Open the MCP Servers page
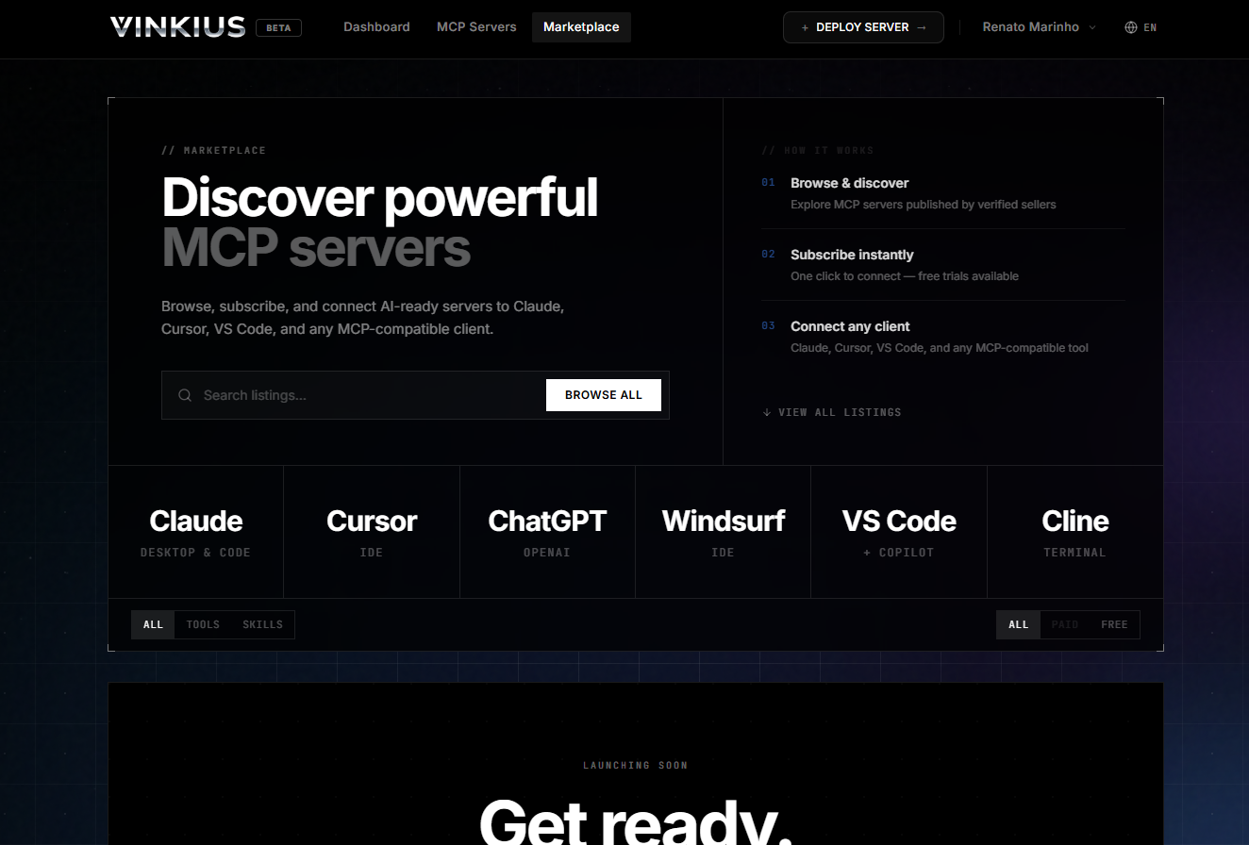 (476, 27)
